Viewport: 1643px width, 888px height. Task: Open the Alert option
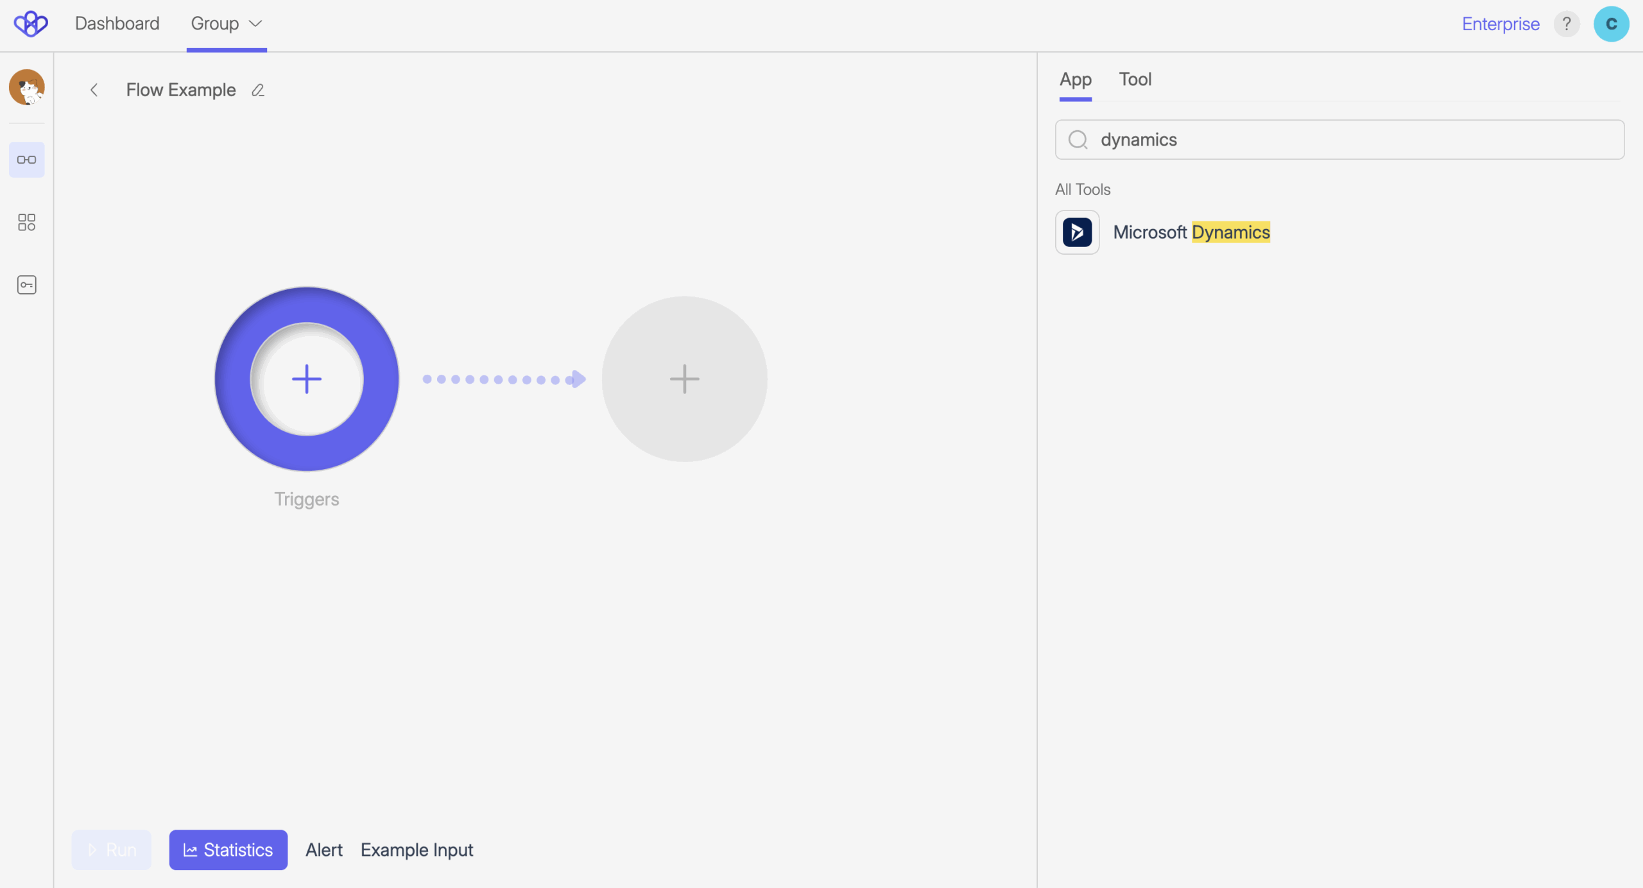pos(323,850)
